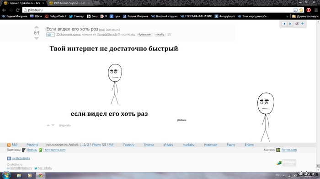Toggle the post image collapse button
320x179 pixels.
[50, 35]
